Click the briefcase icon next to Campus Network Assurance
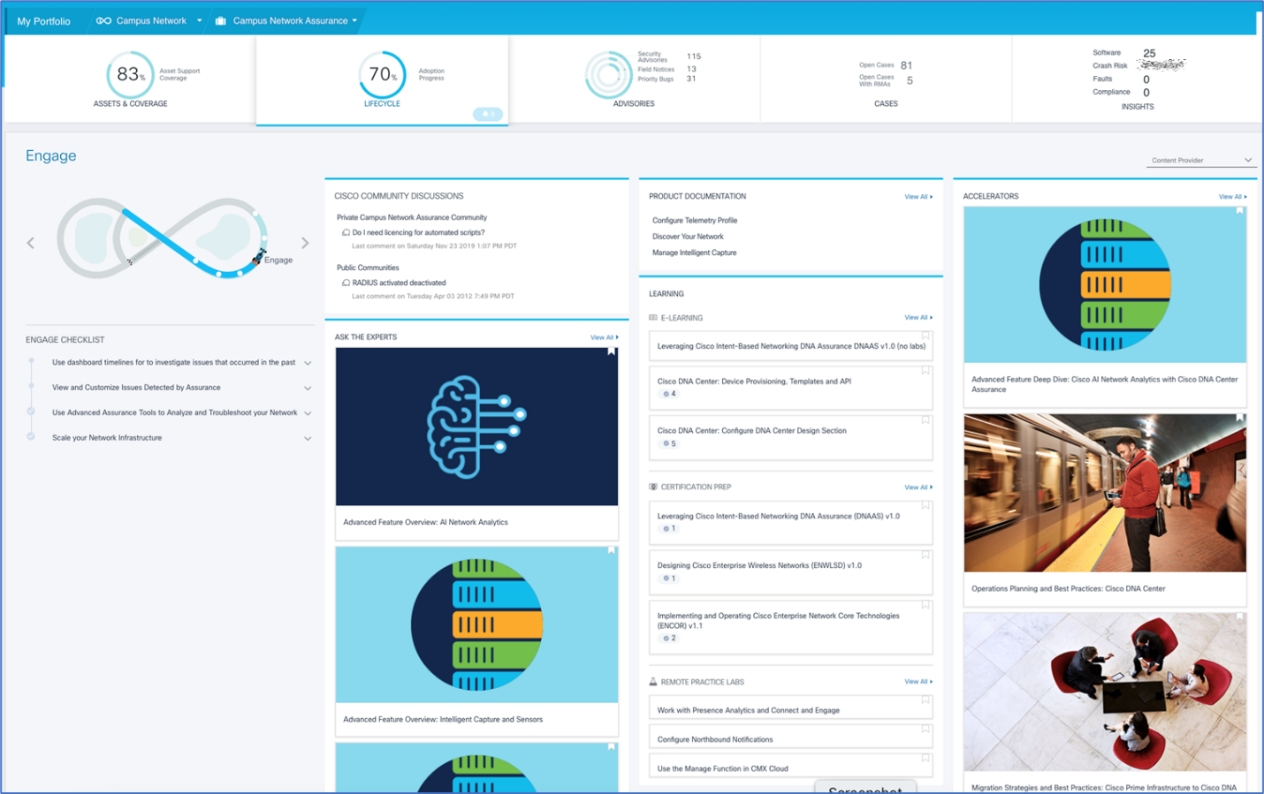1264x794 pixels. pyautogui.click(x=221, y=20)
